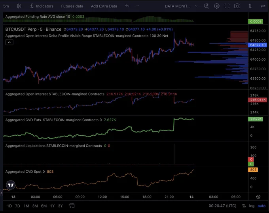Take a chart snapshot with camera icon

point(237,6)
